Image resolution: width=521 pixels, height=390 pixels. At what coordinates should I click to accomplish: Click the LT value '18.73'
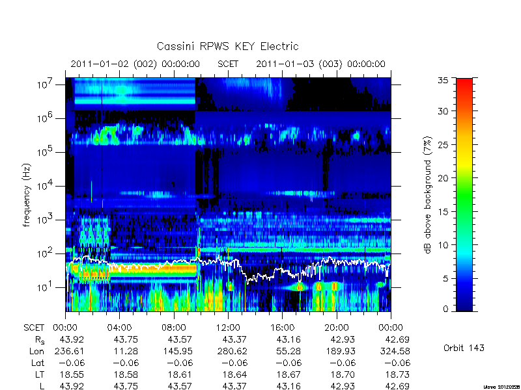(x=397, y=374)
